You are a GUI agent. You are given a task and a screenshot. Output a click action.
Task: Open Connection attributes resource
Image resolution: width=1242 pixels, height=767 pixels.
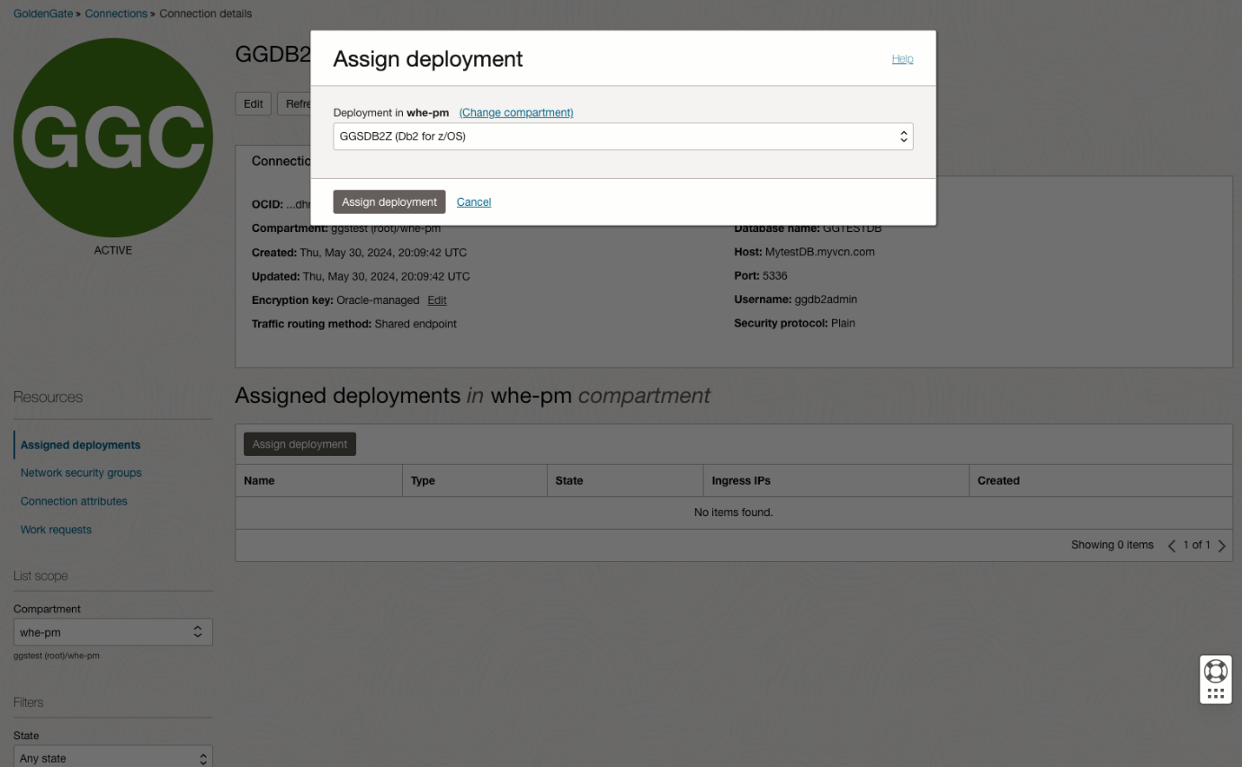(74, 502)
